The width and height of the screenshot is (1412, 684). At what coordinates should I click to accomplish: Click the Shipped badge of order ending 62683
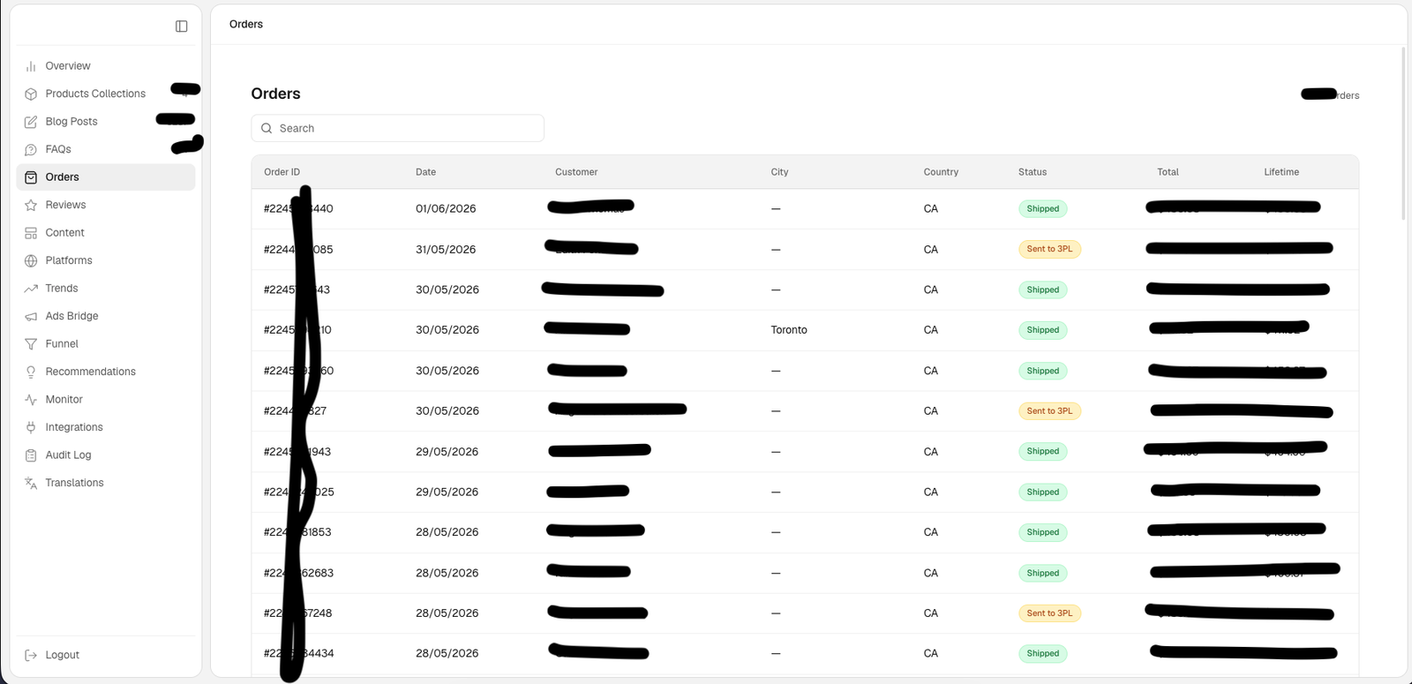(x=1043, y=573)
